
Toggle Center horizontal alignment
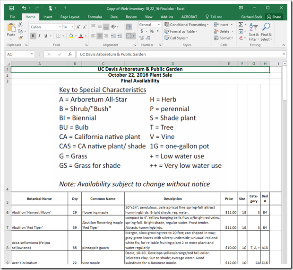click(x=100, y=36)
